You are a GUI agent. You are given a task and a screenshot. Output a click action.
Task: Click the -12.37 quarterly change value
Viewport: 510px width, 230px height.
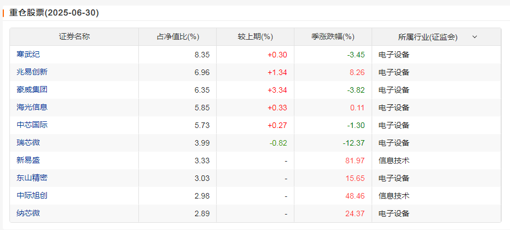(x=354, y=143)
